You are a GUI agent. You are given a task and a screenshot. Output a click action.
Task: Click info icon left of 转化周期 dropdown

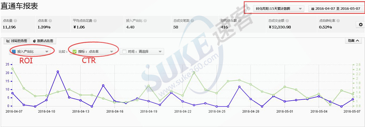(x=249, y=8)
